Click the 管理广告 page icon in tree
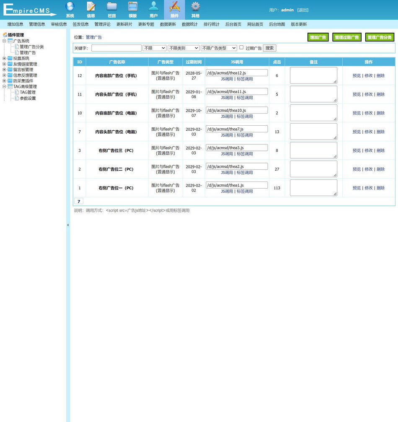 pos(17,52)
